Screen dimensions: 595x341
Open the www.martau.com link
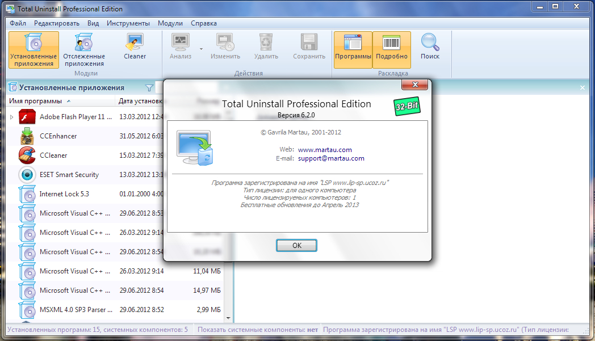tap(325, 150)
